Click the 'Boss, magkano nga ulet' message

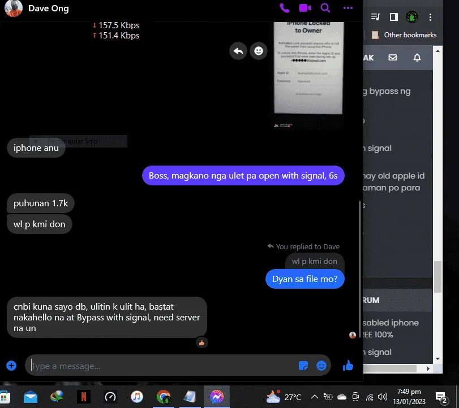(243, 175)
